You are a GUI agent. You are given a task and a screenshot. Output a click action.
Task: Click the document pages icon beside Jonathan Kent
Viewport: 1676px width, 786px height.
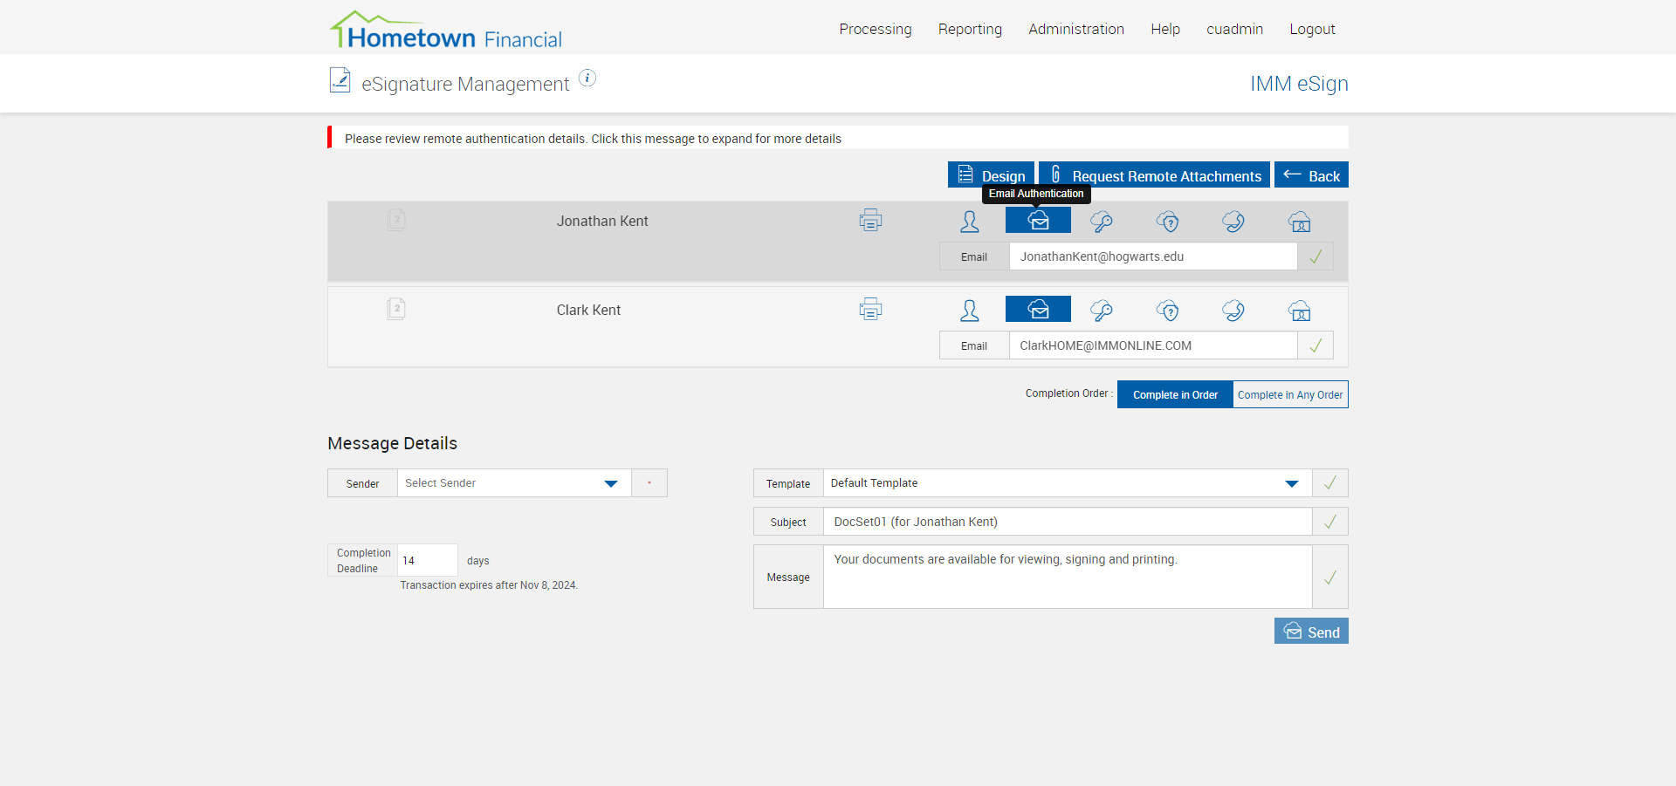tap(396, 220)
